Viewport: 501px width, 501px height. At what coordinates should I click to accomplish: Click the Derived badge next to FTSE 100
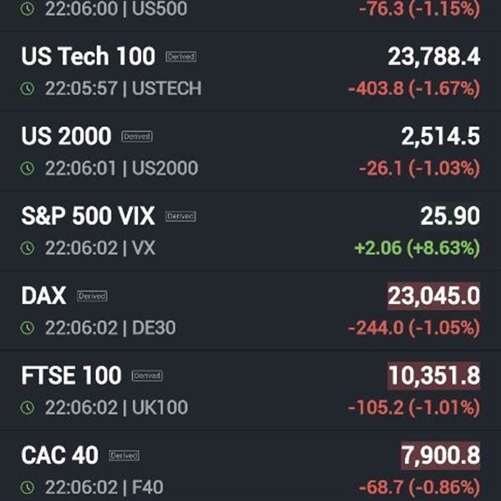[147, 376]
